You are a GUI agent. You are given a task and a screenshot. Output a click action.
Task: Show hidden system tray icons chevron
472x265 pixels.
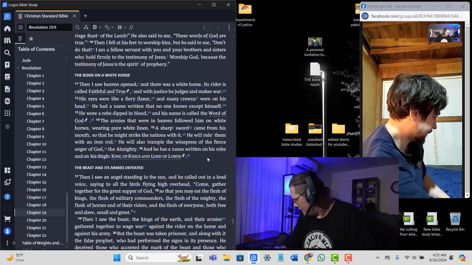click(377, 258)
